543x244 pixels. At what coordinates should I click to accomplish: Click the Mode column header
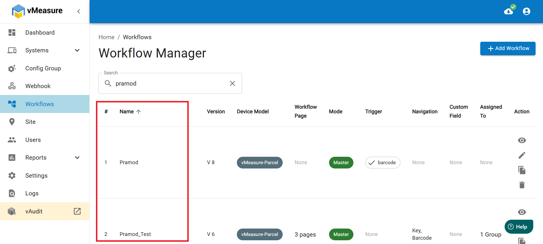coord(336,112)
